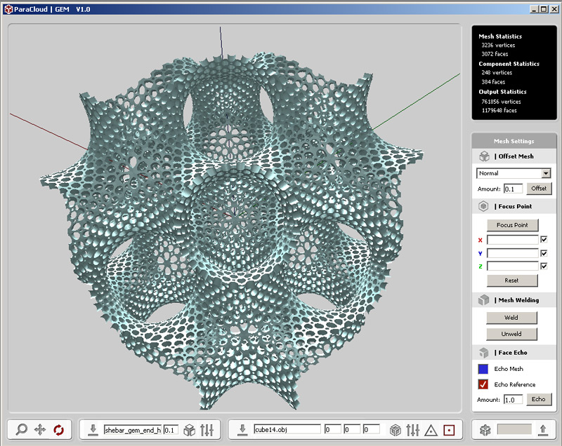Toggle the Z focus point checkbox
Screen dimensions: 562x446
point(544,266)
